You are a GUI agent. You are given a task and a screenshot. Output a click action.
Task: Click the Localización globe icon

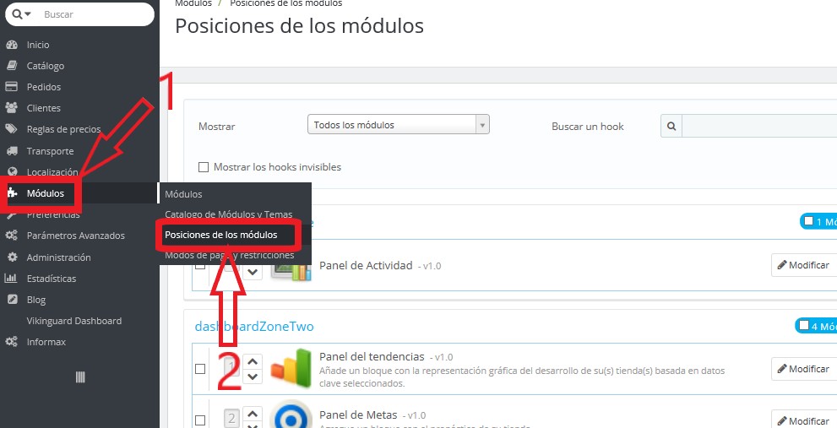(12, 172)
